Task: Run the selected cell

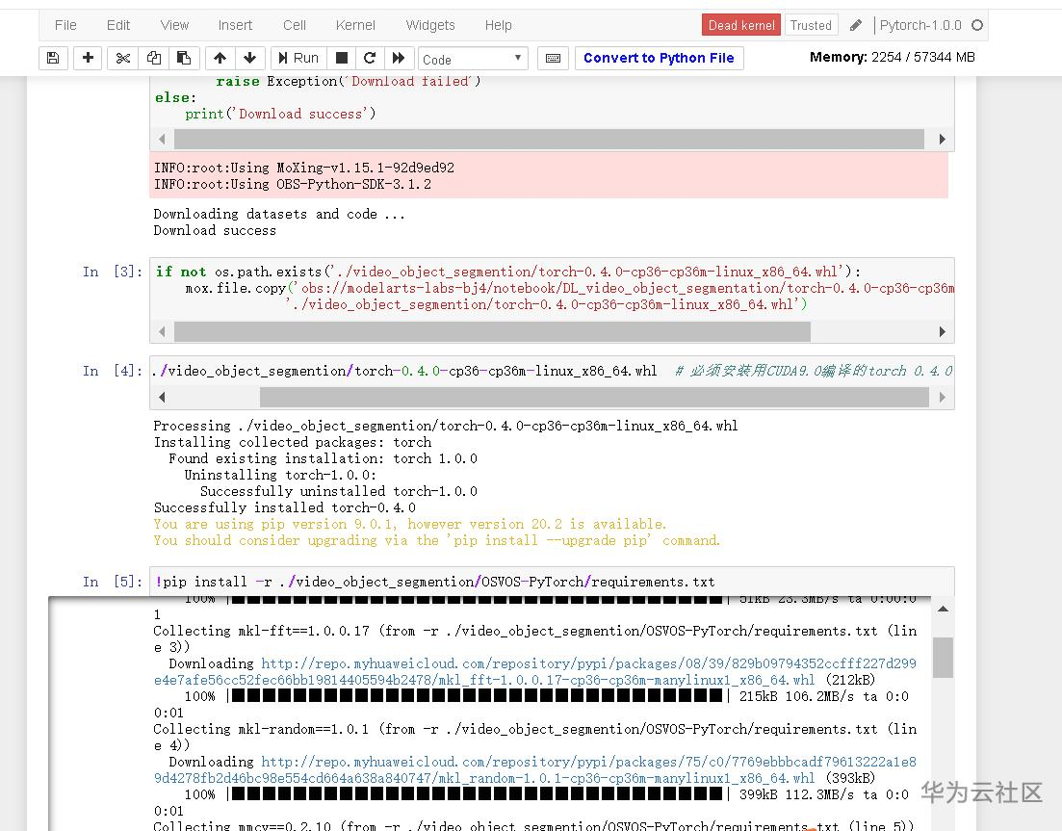Action: pyautogui.click(x=298, y=58)
